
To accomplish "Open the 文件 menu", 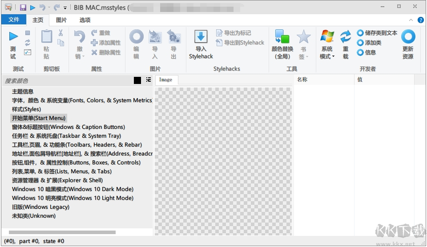I will coord(14,20).
